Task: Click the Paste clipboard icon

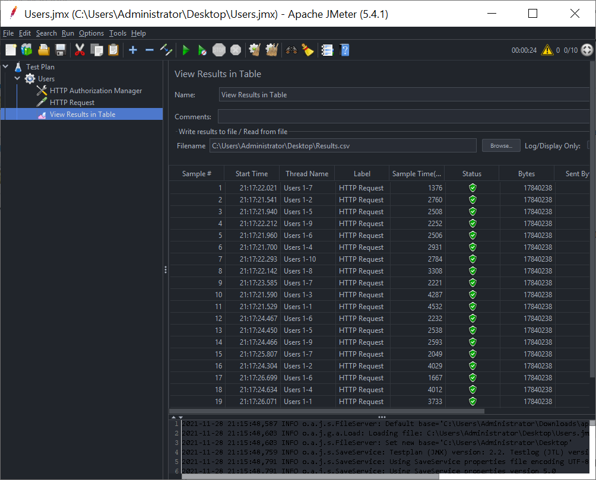Action: (x=113, y=50)
